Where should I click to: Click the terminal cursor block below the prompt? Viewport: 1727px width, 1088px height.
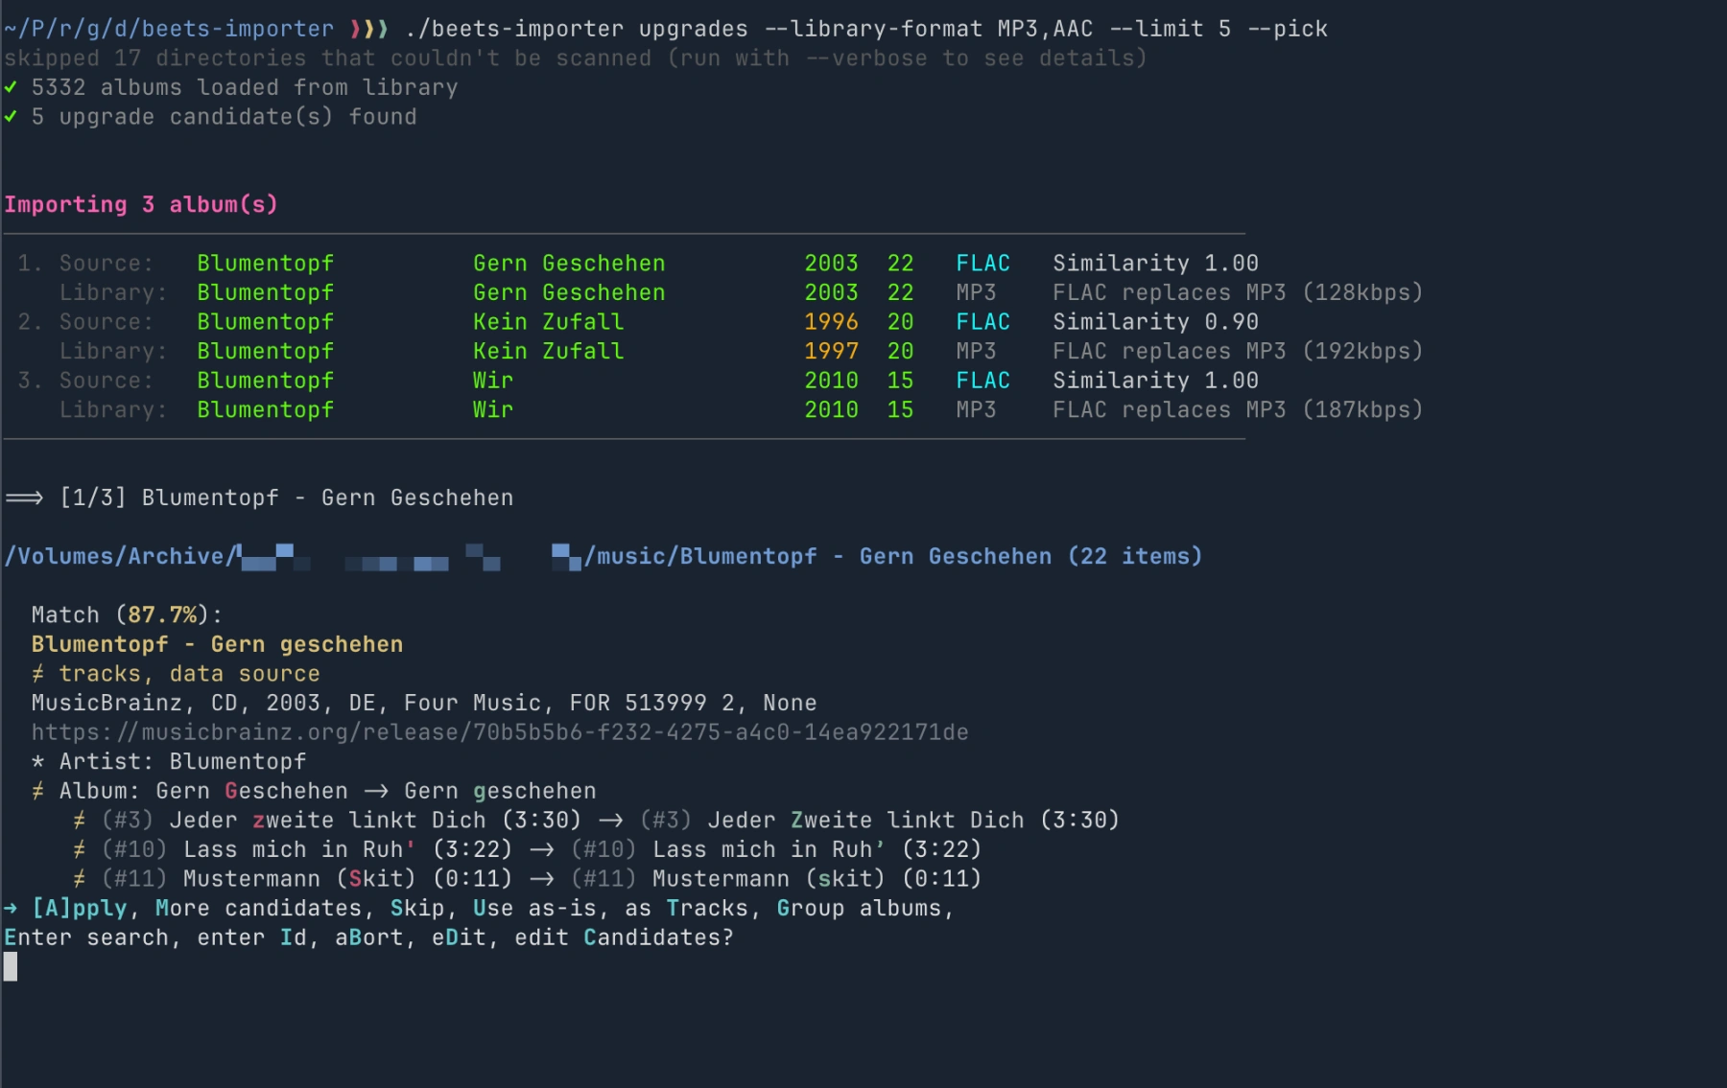click(x=11, y=966)
